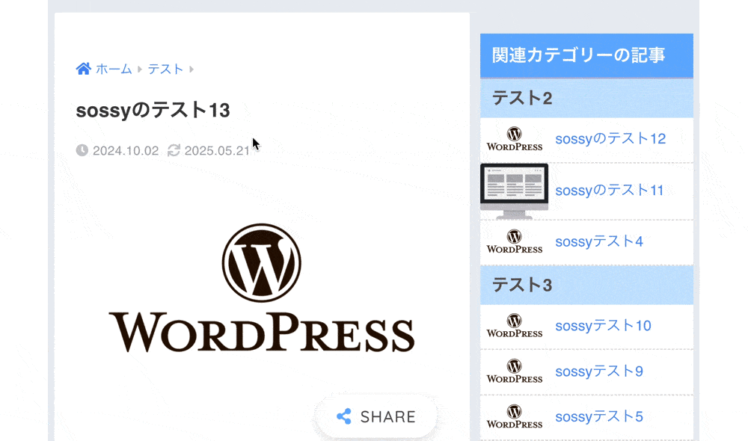Click the WordPress thumbnail for sossyテスト4
Viewport: 748px width, 441px height.
point(515,241)
